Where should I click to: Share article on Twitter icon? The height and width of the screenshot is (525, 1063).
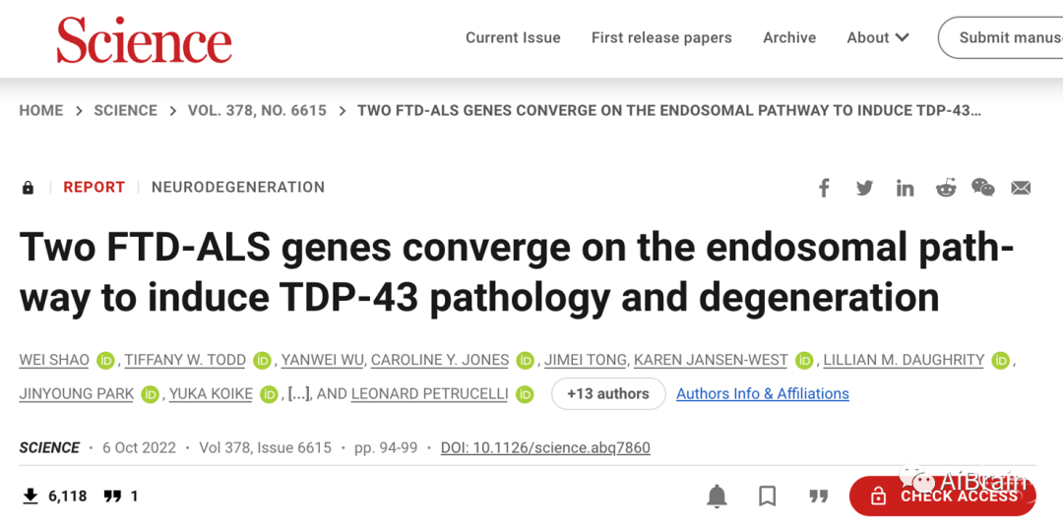click(864, 188)
